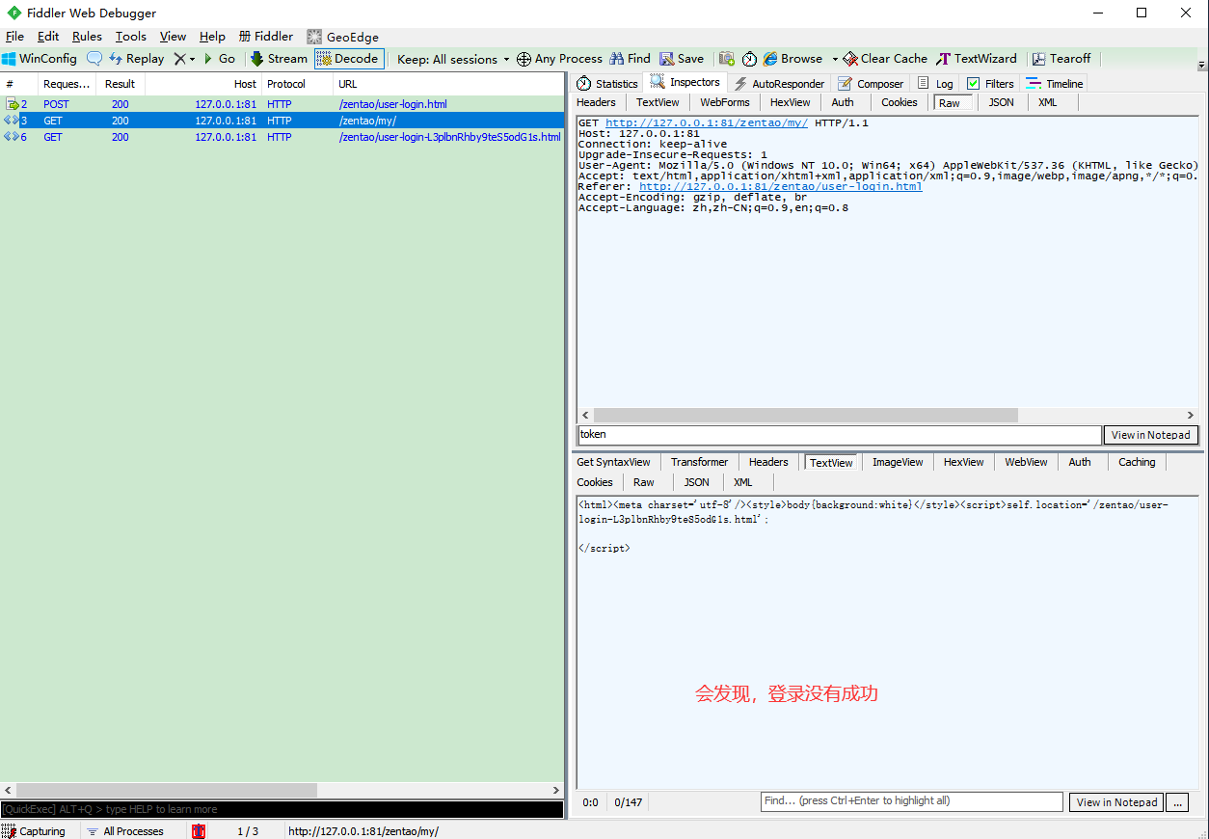1209x839 pixels.
Task: Click the Go resume button
Action: tap(219, 59)
